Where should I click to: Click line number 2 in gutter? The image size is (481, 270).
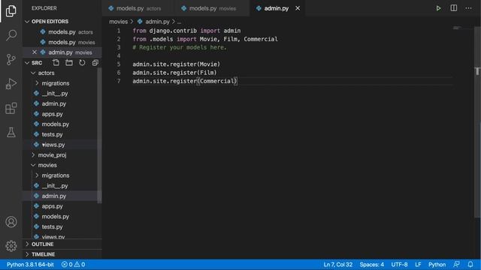[119, 39]
